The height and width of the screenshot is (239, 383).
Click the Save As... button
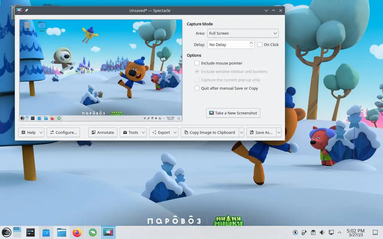pos(261,132)
